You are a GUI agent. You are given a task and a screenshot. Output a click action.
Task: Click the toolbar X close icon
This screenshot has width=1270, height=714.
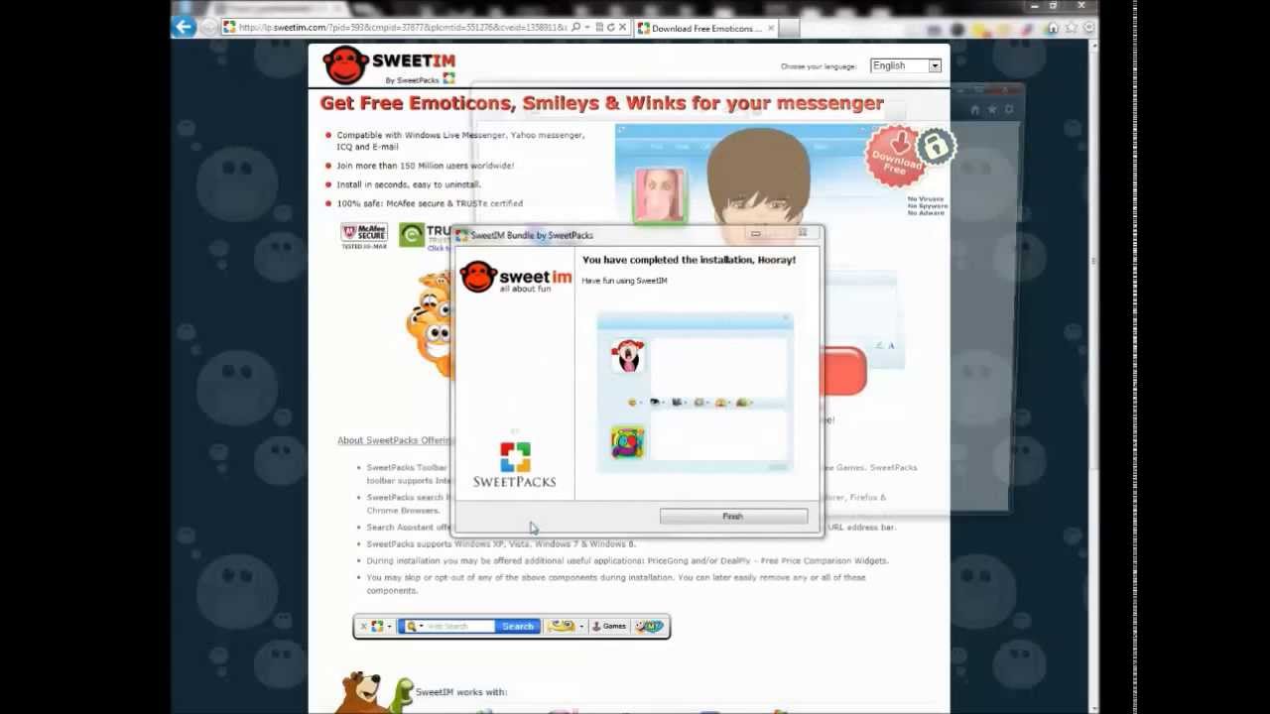coord(363,627)
